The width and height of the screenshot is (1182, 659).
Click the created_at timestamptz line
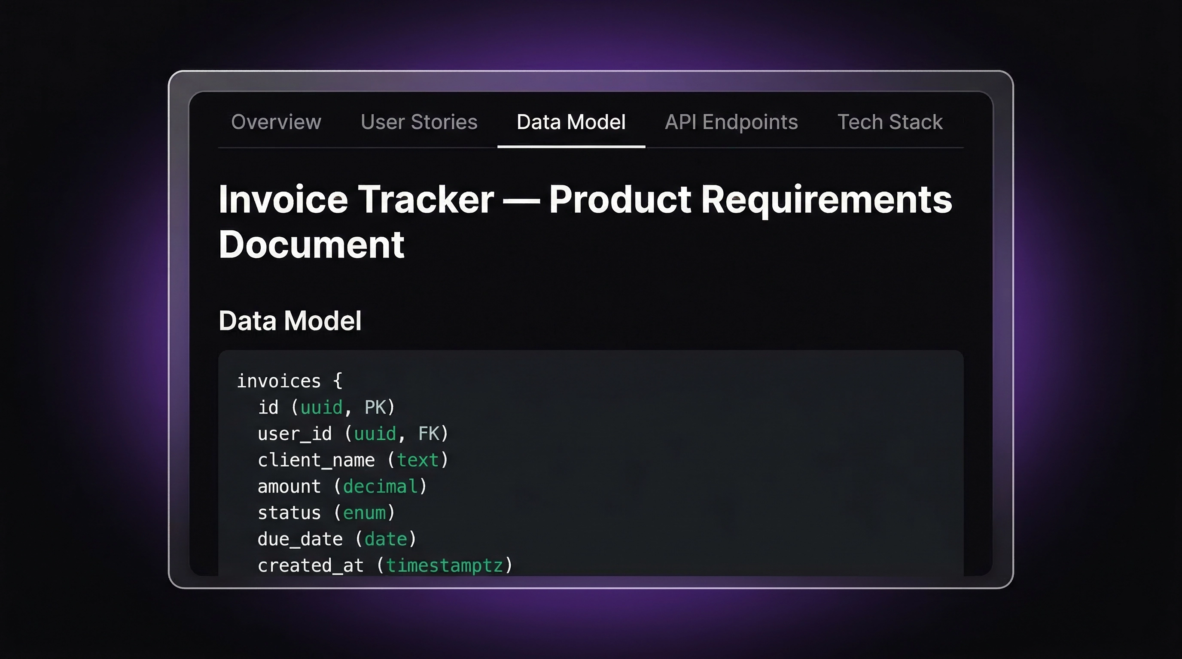[x=384, y=565]
